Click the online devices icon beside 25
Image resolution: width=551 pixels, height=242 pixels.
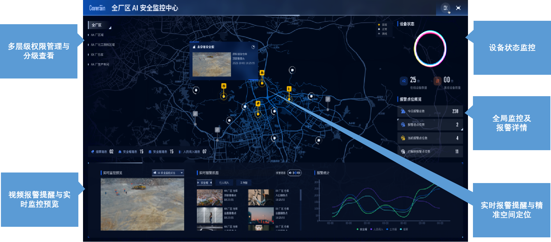pos(404,81)
